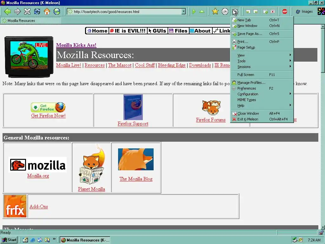Click the gray Forward arrow button
The image size is (325, 244).
[17, 11]
